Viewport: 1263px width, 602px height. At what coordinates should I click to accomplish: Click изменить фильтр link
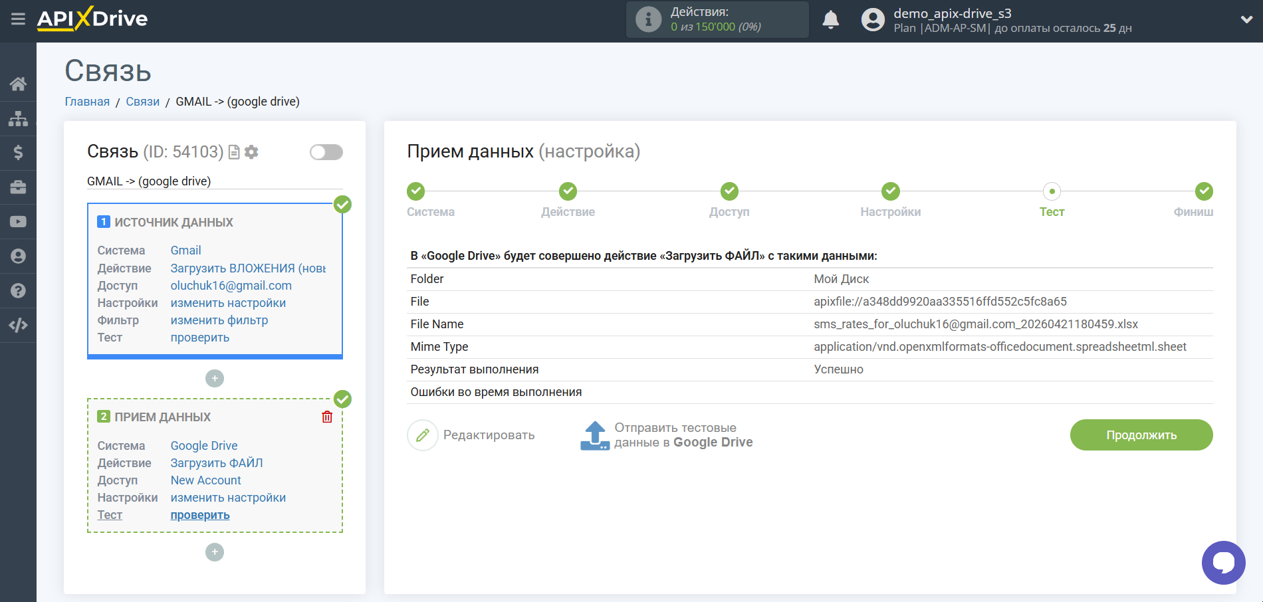[x=219, y=320]
